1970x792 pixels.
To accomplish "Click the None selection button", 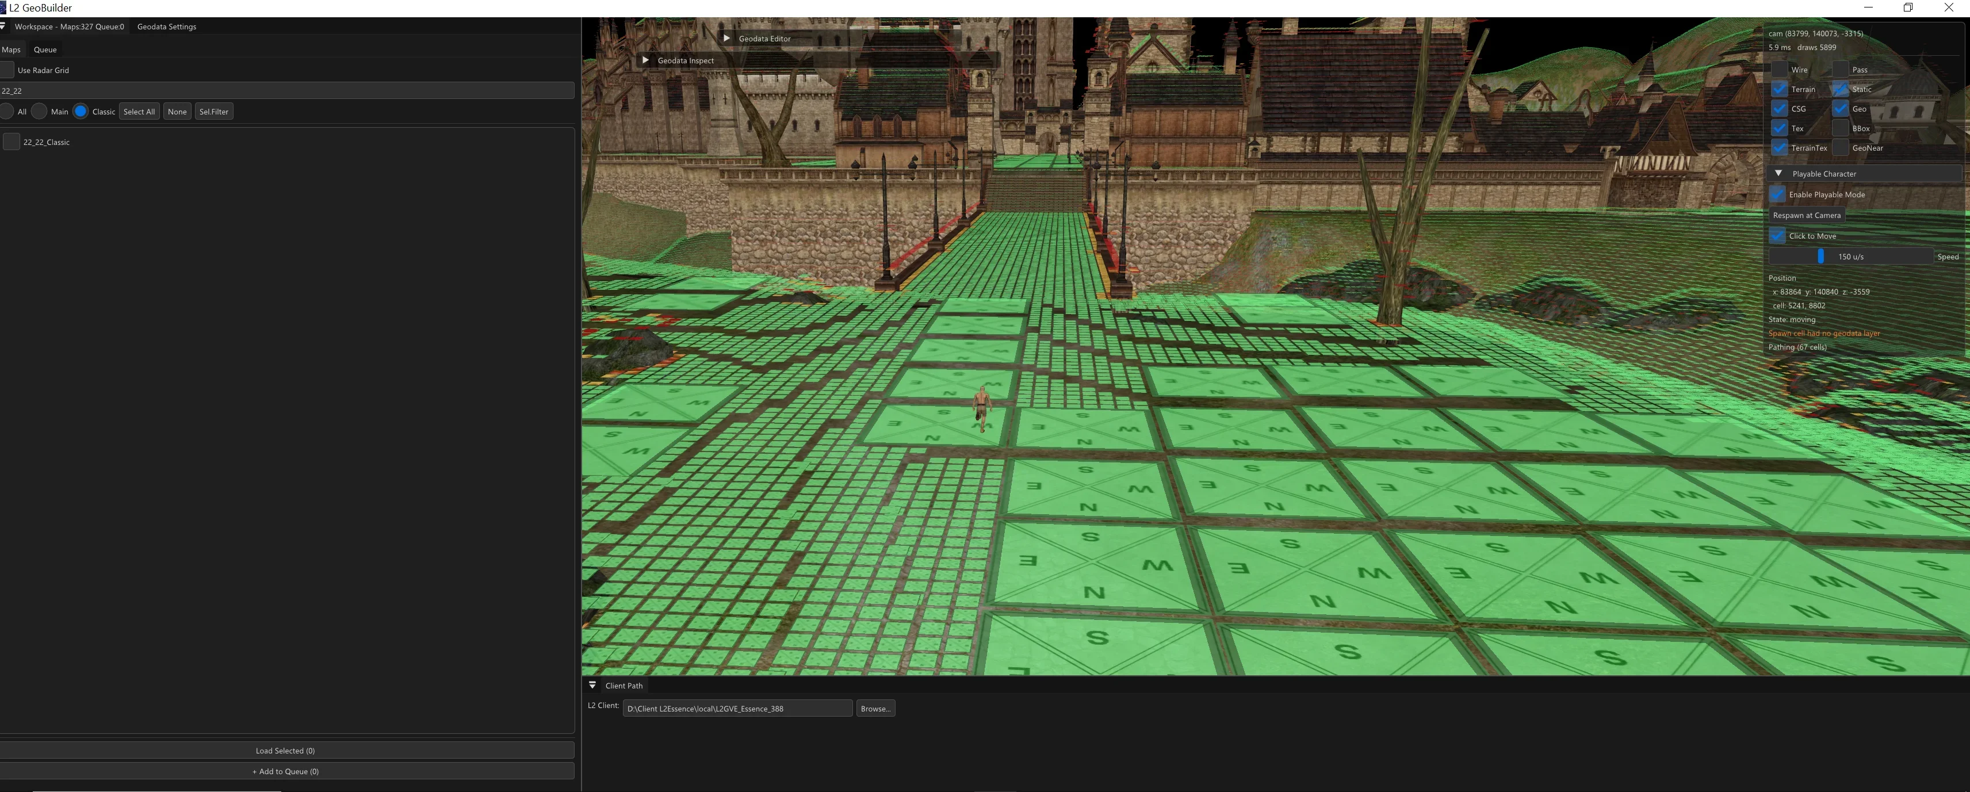I will [177, 112].
